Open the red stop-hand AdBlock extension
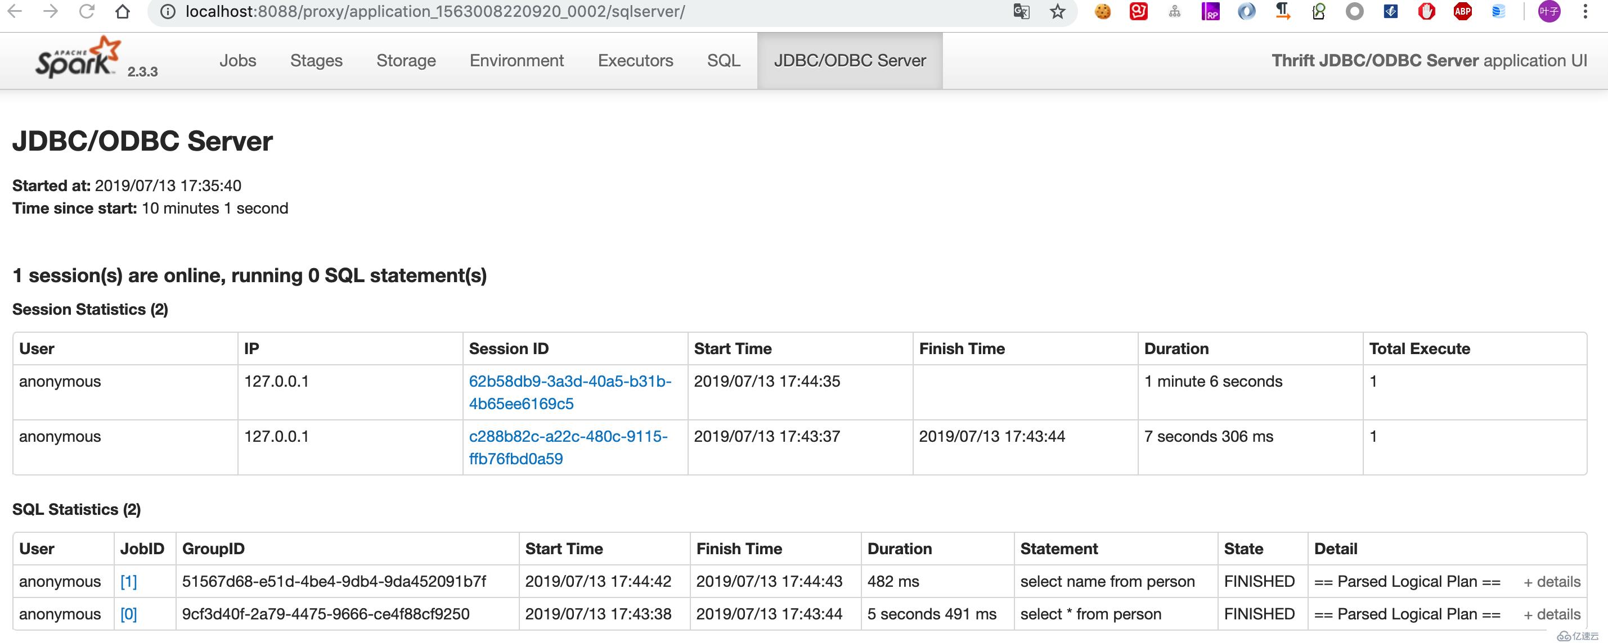The image size is (1608, 643). coord(1426,11)
